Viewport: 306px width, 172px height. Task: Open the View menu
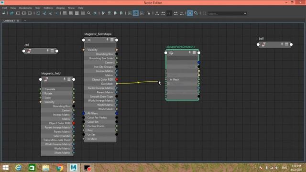13,8
